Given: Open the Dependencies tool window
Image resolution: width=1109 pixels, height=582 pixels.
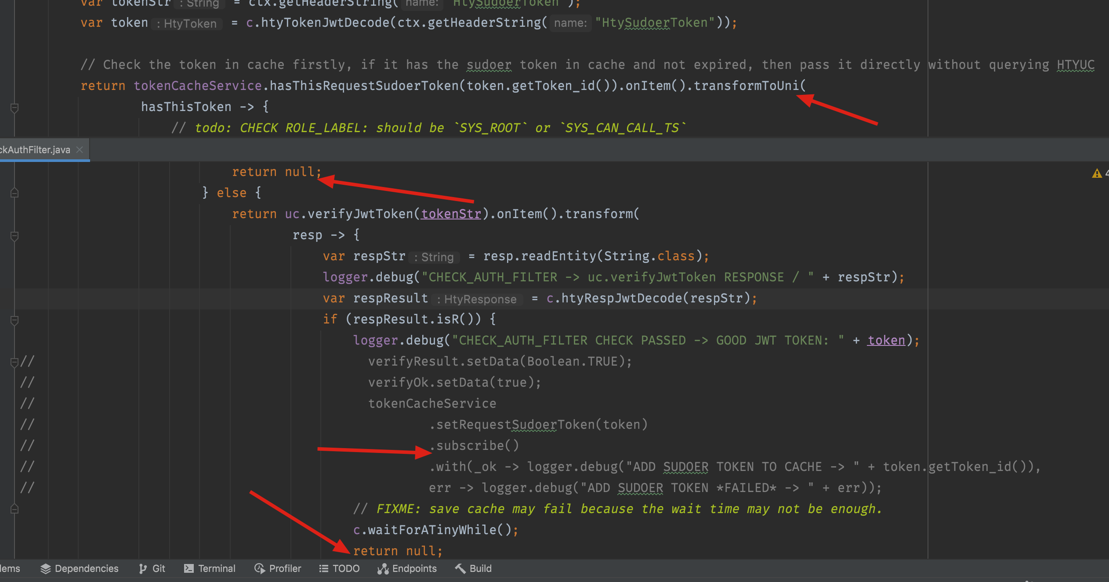Looking at the screenshot, I should (x=80, y=568).
